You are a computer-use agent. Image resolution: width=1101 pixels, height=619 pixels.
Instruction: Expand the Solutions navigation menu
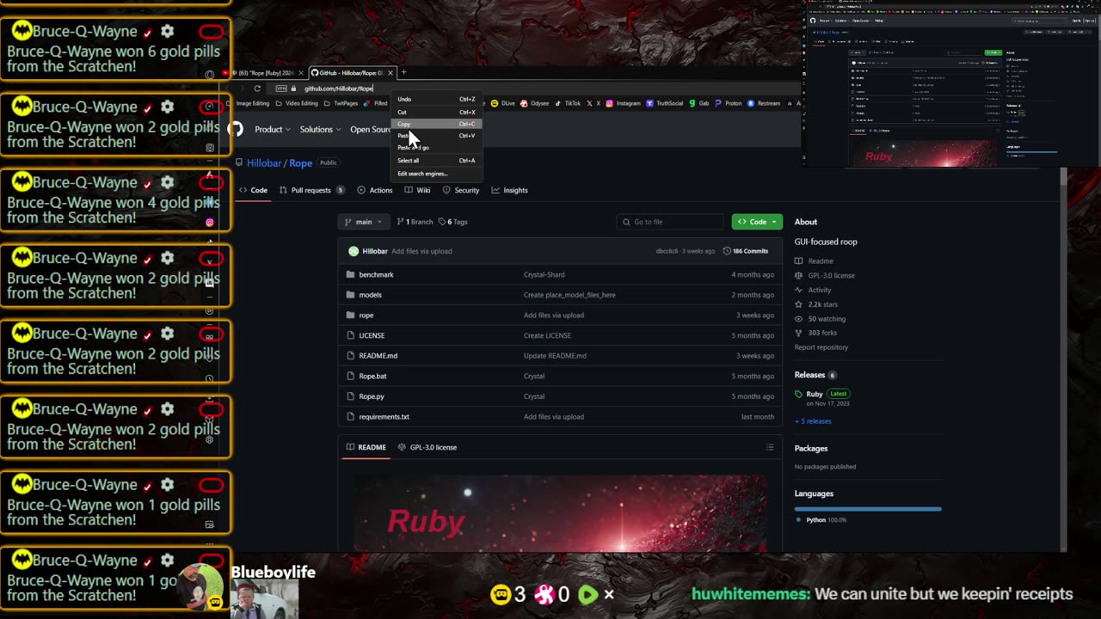(320, 130)
